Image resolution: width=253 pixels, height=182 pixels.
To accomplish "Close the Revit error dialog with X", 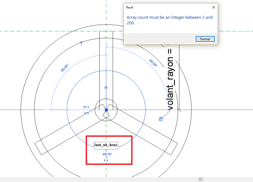I will 213,7.
